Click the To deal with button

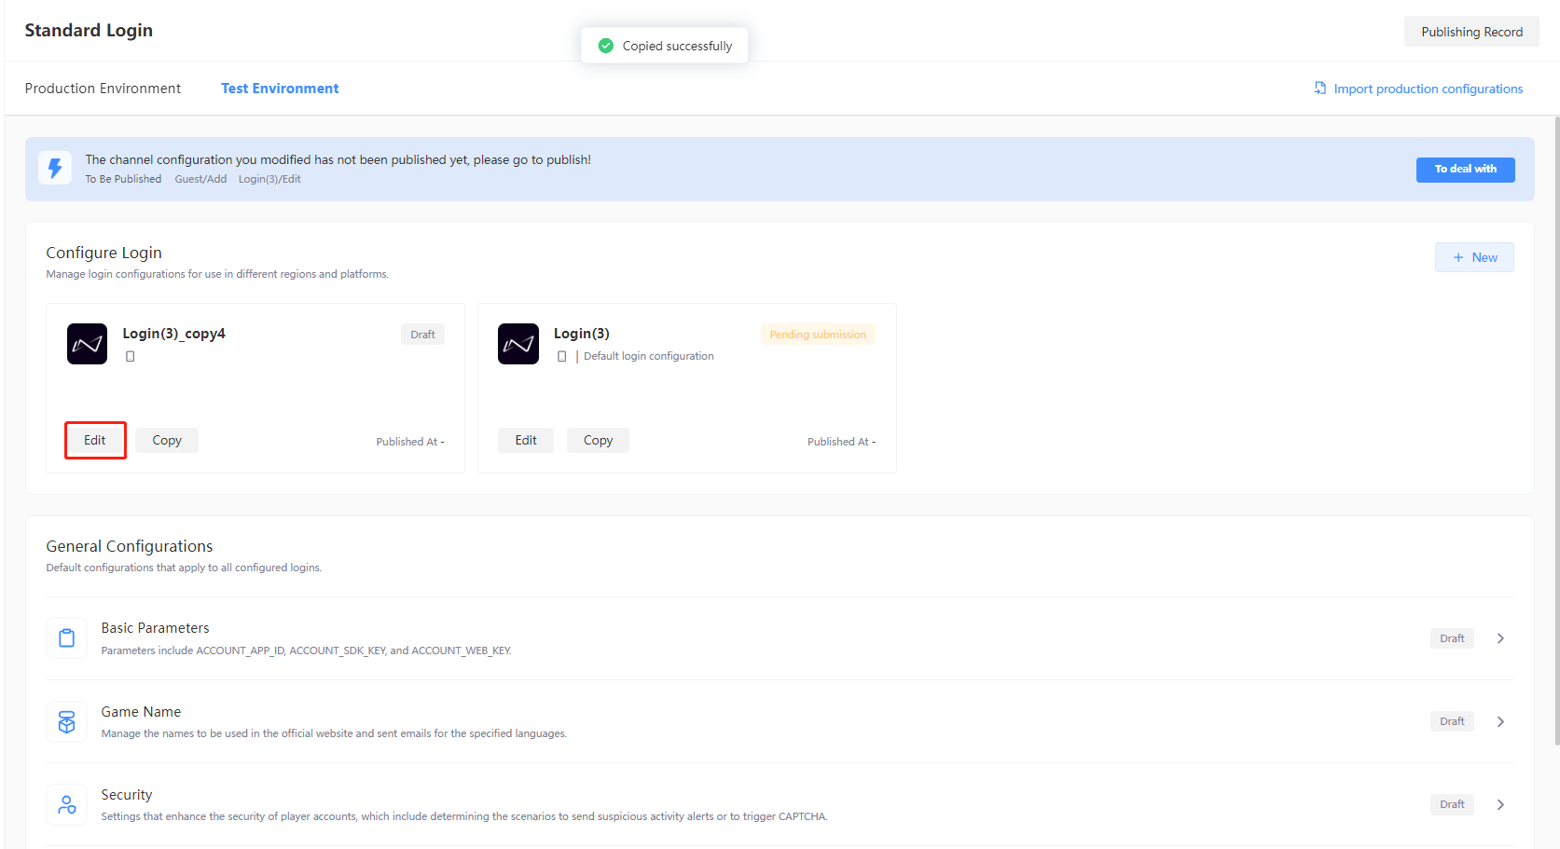[x=1465, y=170]
